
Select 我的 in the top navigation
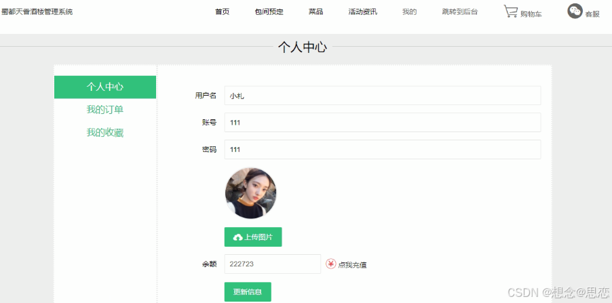pyautogui.click(x=409, y=12)
